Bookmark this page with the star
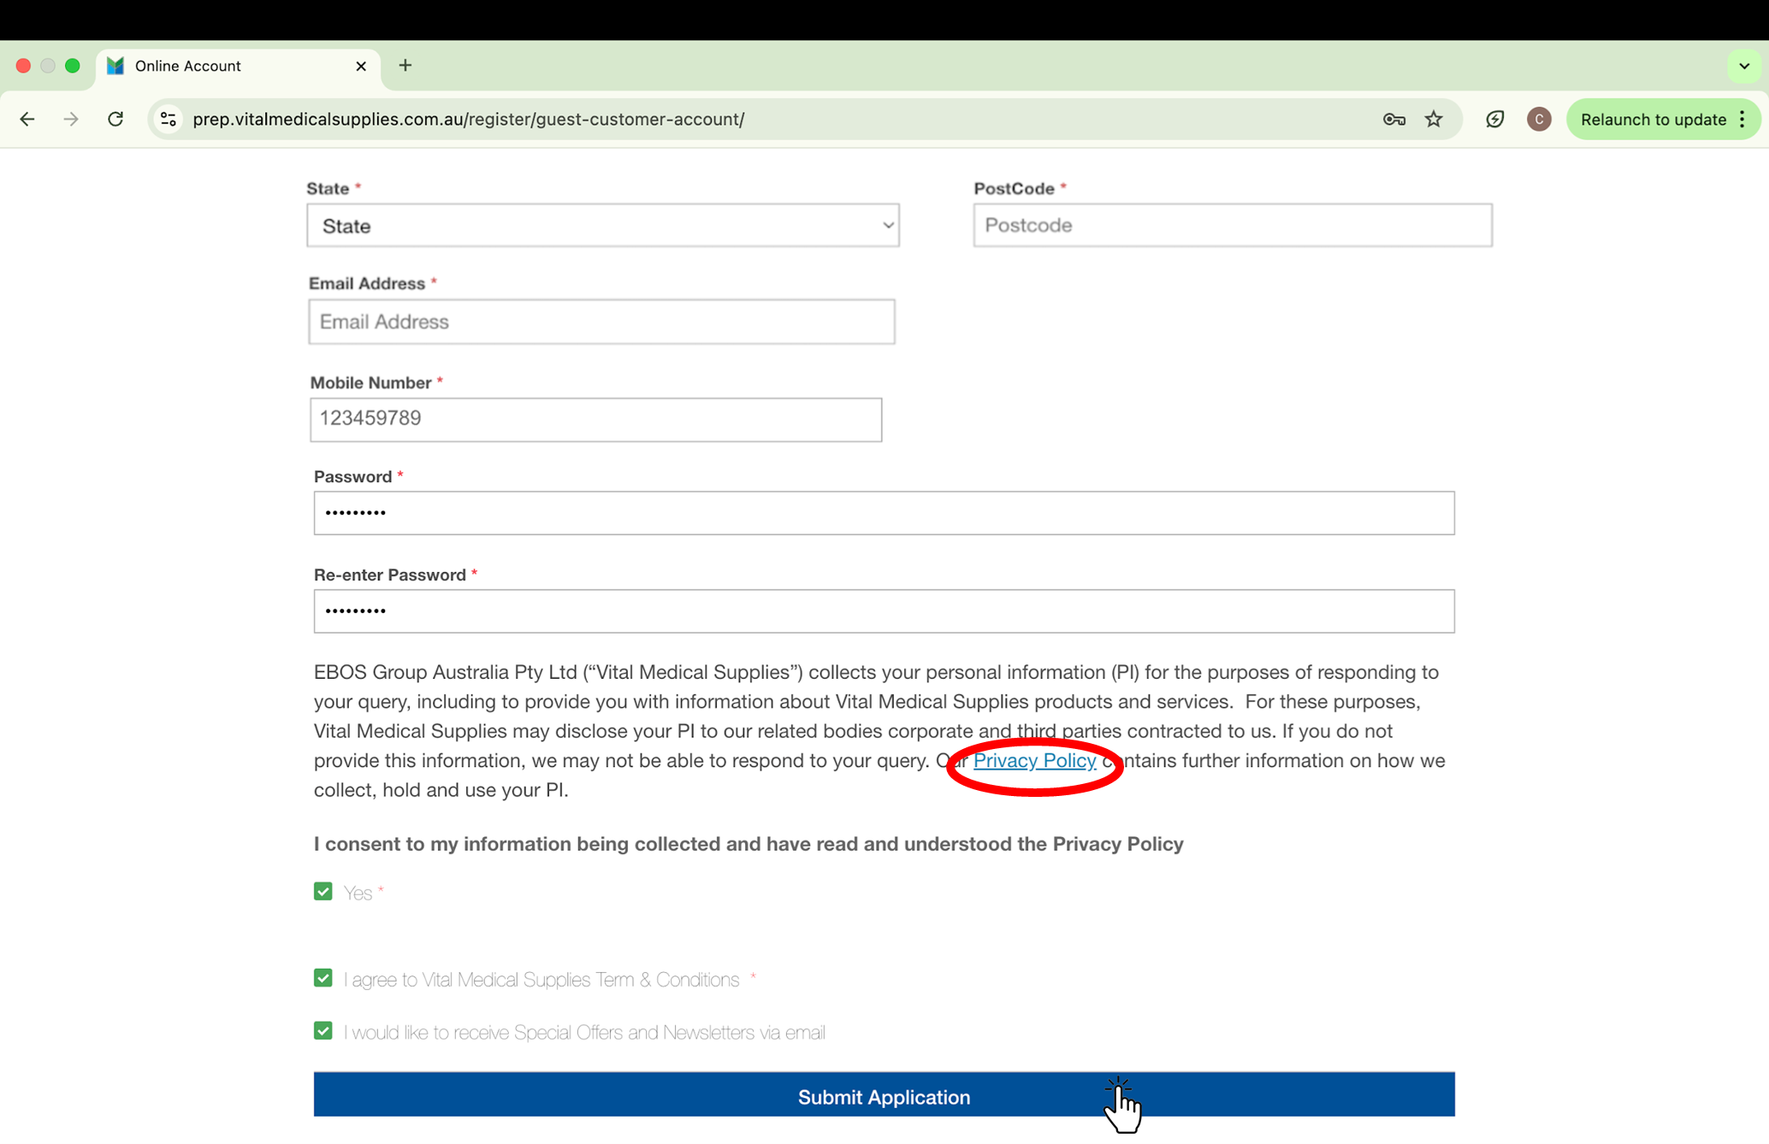The height and width of the screenshot is (1144, 1769). [1435, 120]
